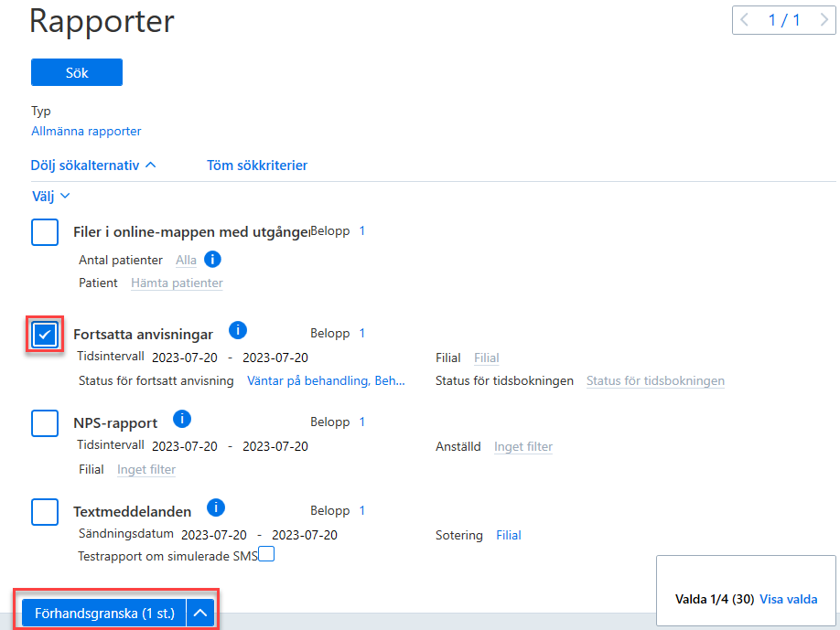
Task: Click Visa valda link
Action: (789, 599)
